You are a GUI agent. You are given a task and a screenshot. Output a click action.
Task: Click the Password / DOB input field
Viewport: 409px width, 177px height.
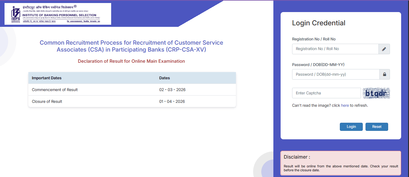(x=335, y=74)
